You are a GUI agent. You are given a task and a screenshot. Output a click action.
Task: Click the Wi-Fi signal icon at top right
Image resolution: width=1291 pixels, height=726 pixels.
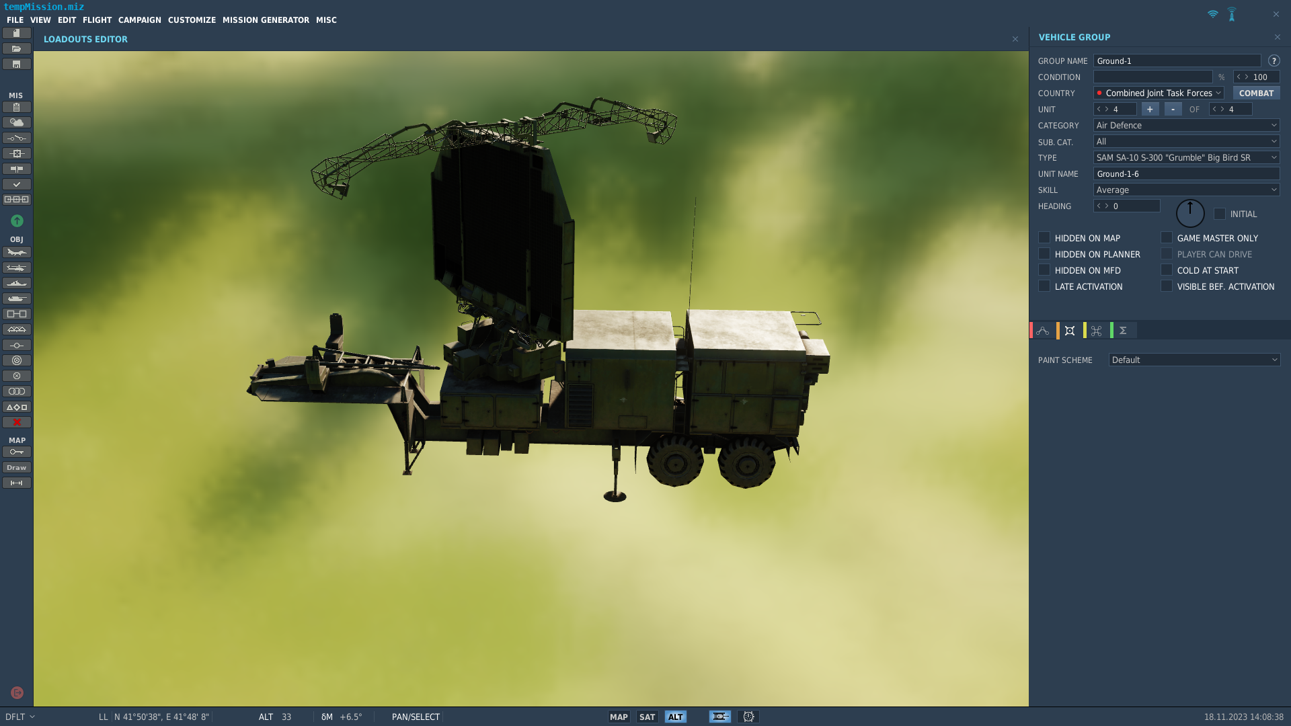(x=1212, y=14)
